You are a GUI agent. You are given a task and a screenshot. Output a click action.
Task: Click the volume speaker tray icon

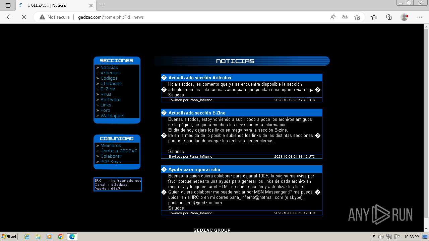coord(381,237)
